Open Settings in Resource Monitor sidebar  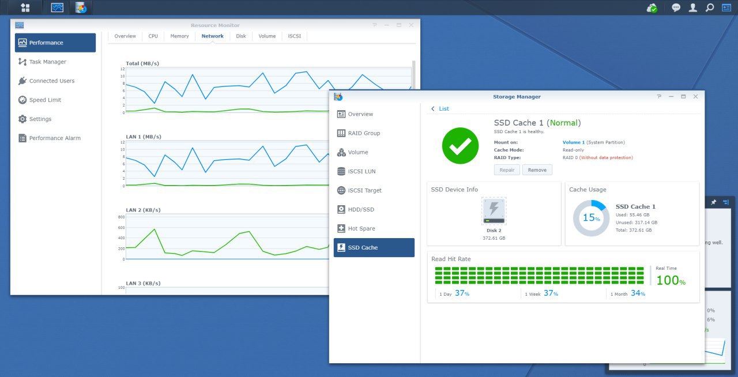click(55, 119)
